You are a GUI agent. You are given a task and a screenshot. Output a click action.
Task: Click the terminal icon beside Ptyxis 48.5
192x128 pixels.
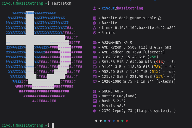(x=95, y=106)
